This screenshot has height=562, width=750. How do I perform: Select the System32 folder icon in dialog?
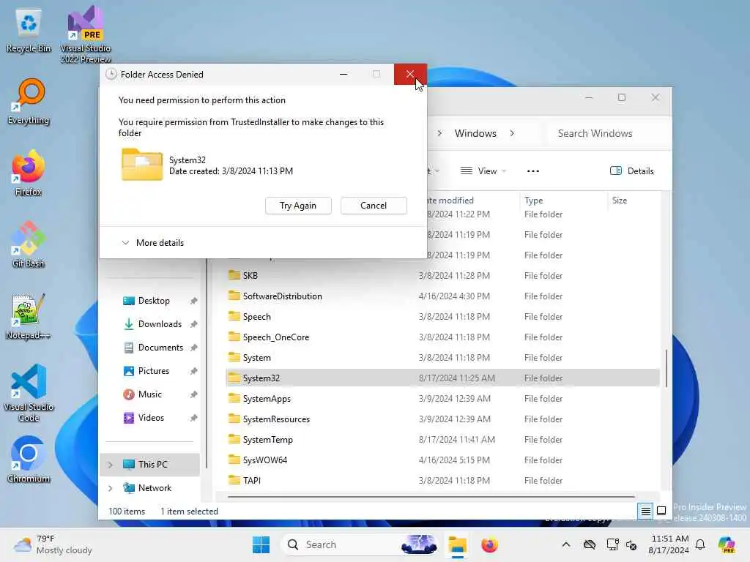coord(142,165)
